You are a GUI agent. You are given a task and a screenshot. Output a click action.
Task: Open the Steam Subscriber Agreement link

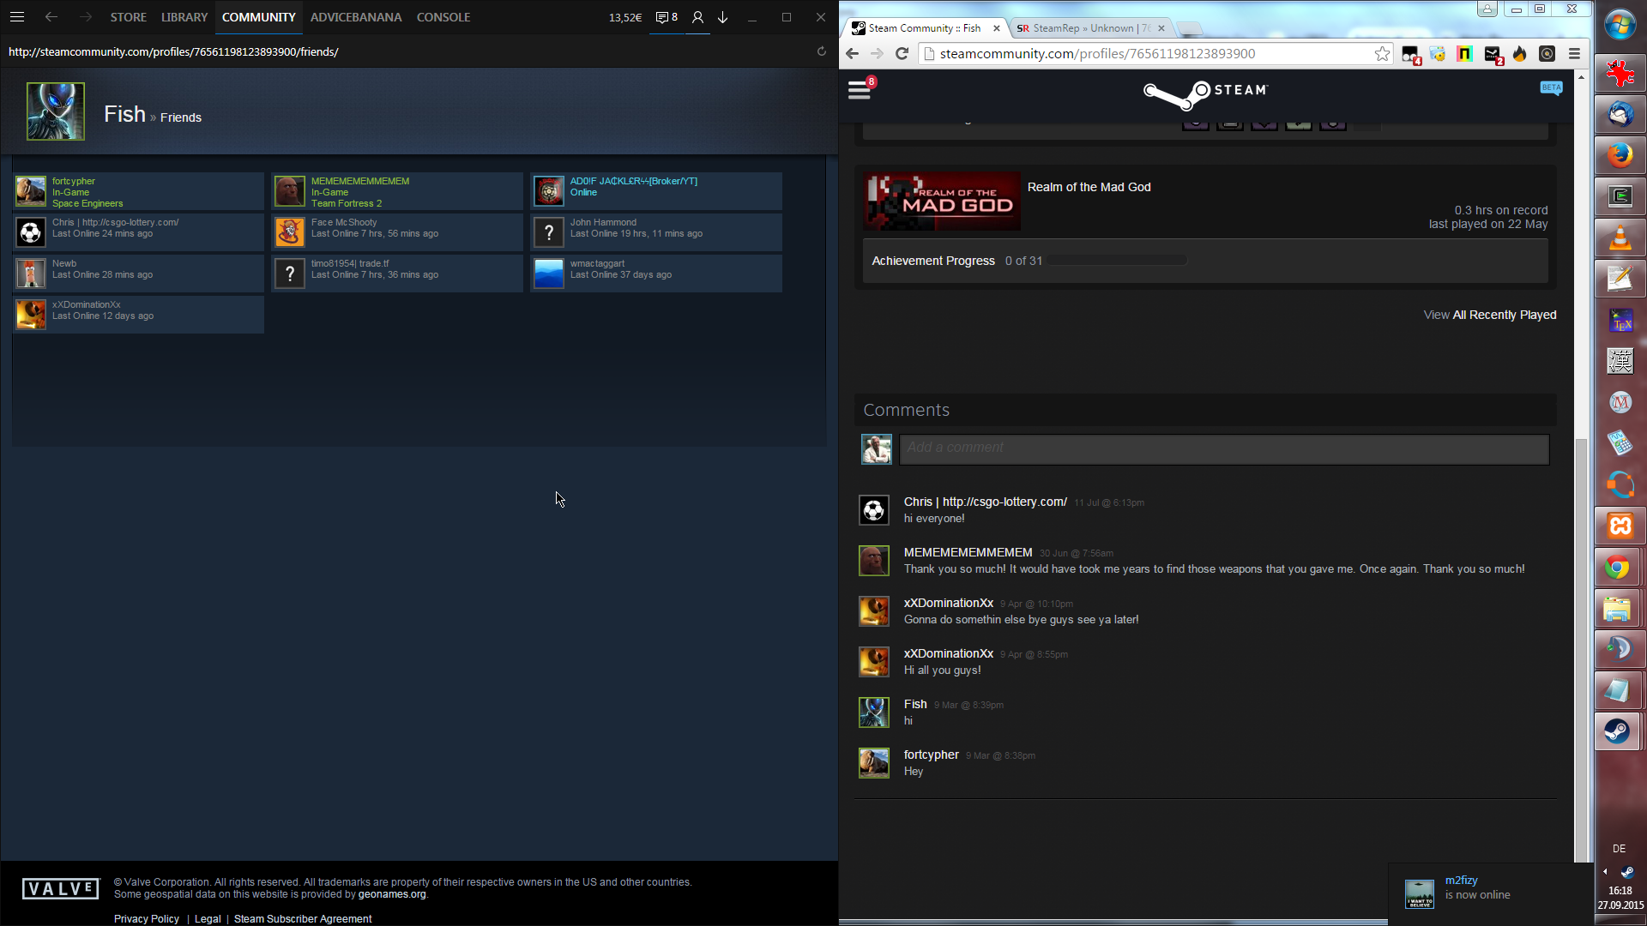click(x=302, y=918)
